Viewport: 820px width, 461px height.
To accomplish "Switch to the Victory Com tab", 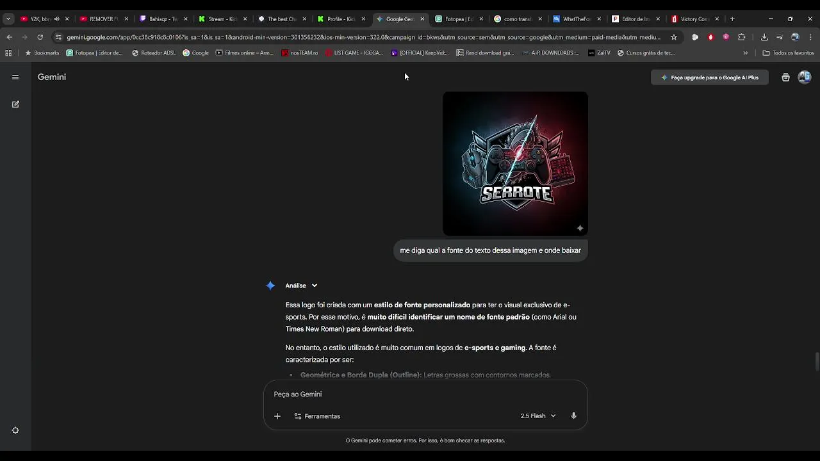I will click(x=694, y=19).
